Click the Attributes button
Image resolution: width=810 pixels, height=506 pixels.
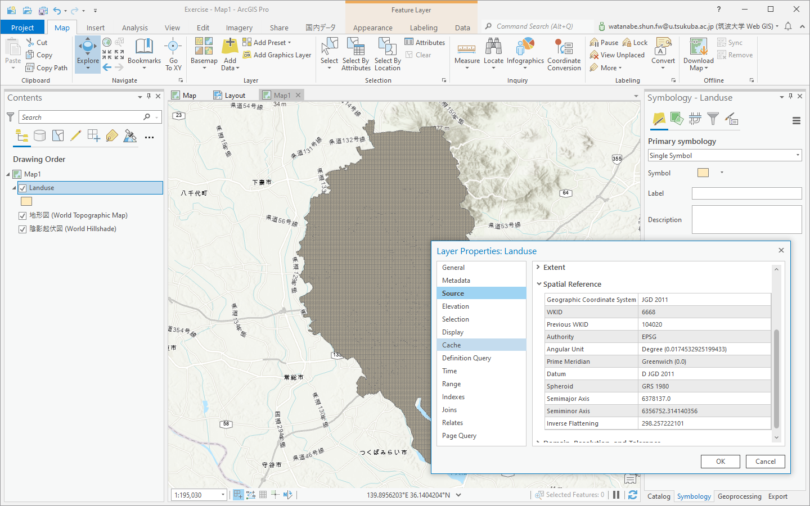click(x=425, y=43)
